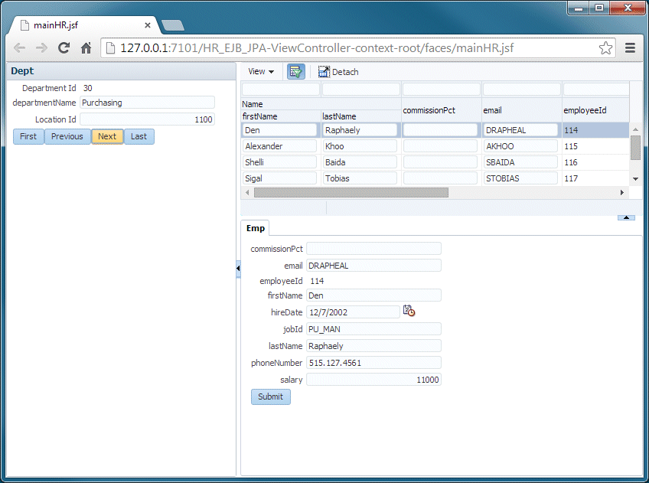Click the STOBIAS email cell
This screenshot has height=483, width=649.
(x=520, y=178)
